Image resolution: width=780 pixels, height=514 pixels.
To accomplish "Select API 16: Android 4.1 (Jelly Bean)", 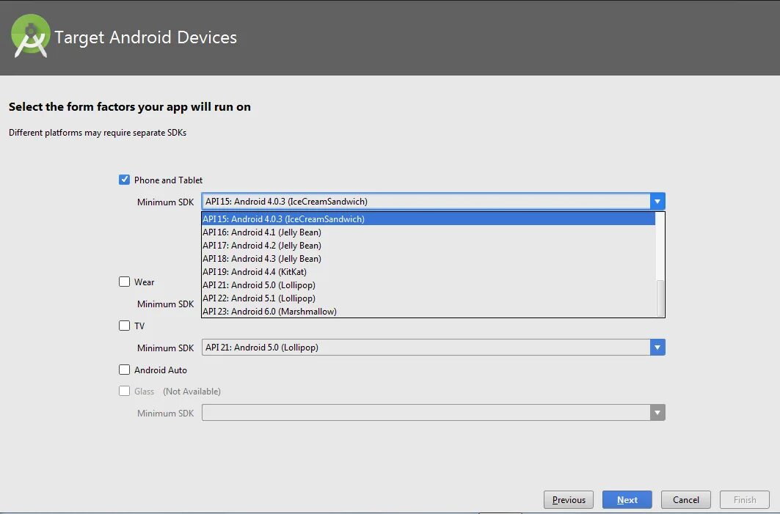I will click(429, 232).
